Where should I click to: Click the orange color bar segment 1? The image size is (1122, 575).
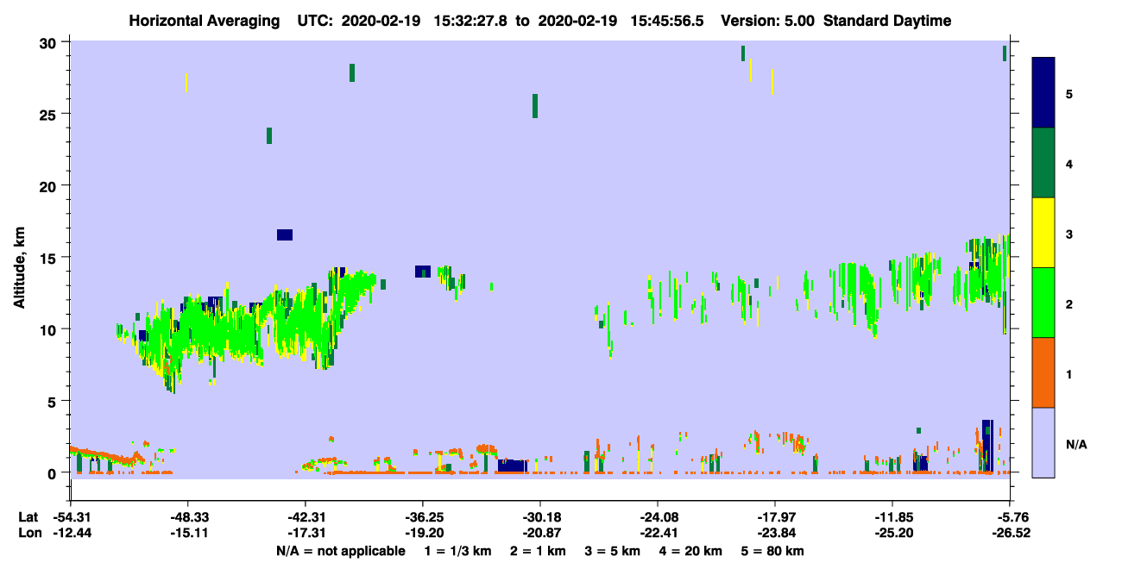(x=1043, y=372)
